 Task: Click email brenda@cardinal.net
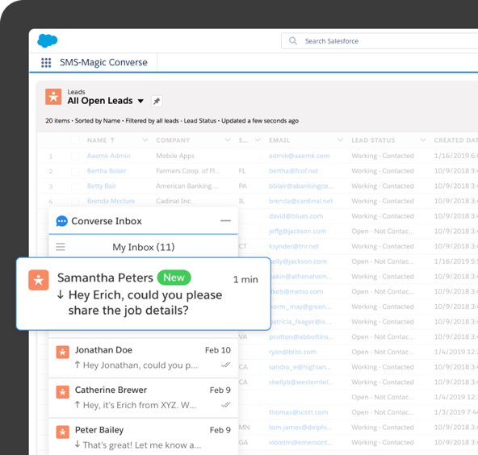click(x=300, y=201)
